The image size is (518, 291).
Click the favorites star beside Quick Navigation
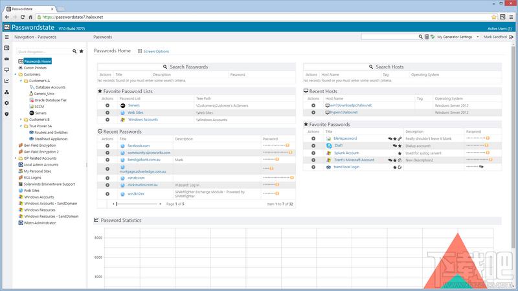82,51
